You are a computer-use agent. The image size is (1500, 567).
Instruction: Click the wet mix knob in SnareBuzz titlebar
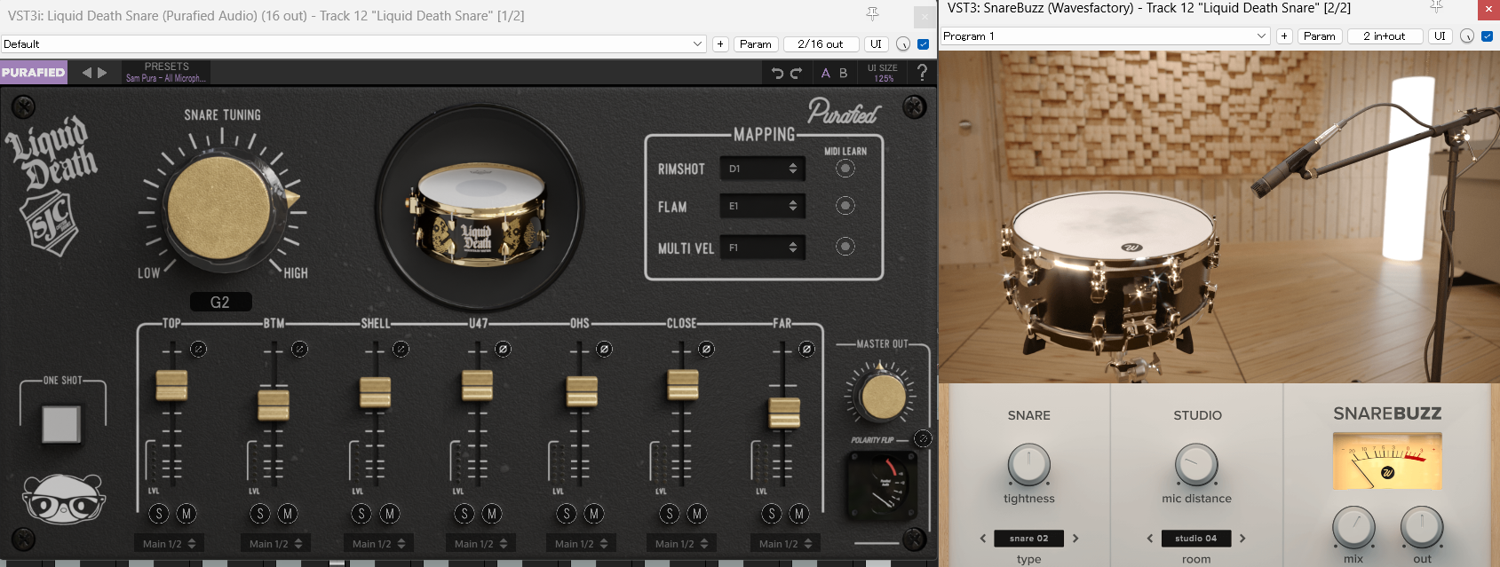[x=1467, y=36]
